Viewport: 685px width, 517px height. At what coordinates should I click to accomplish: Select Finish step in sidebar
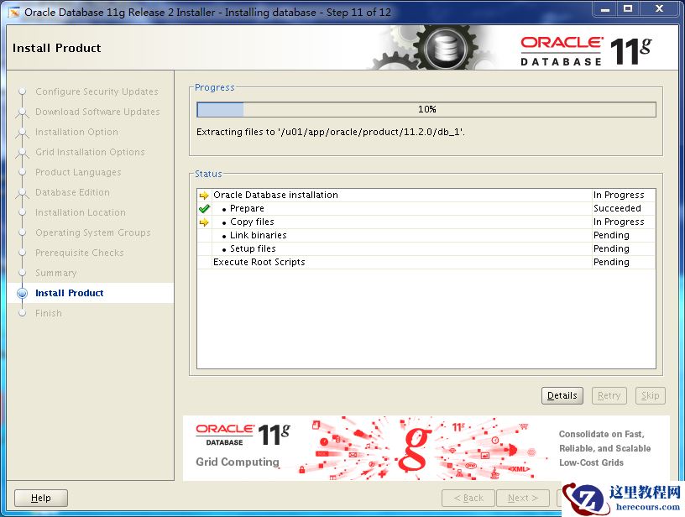tap(49, 313)
